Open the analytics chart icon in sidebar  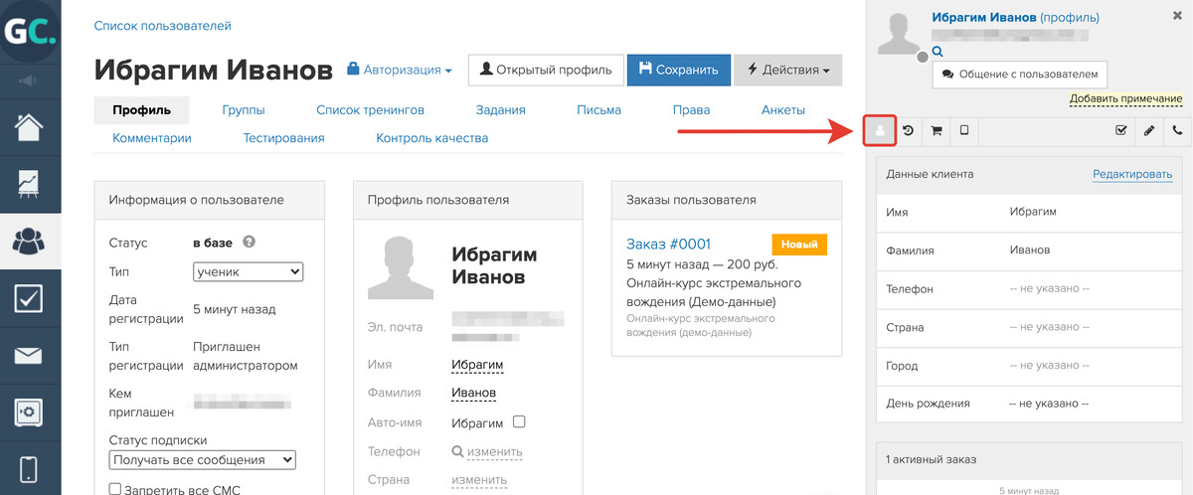pyautogui.click(x=30, y=184)
